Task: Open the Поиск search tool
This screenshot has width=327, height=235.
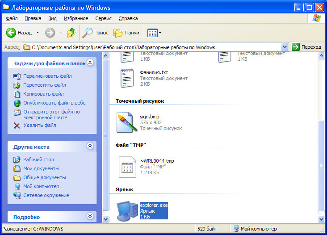Action: [95, 33]
